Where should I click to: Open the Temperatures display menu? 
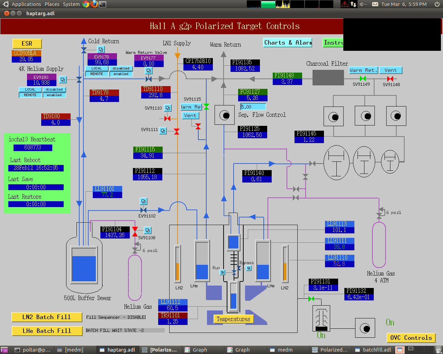tap(234, 319)
